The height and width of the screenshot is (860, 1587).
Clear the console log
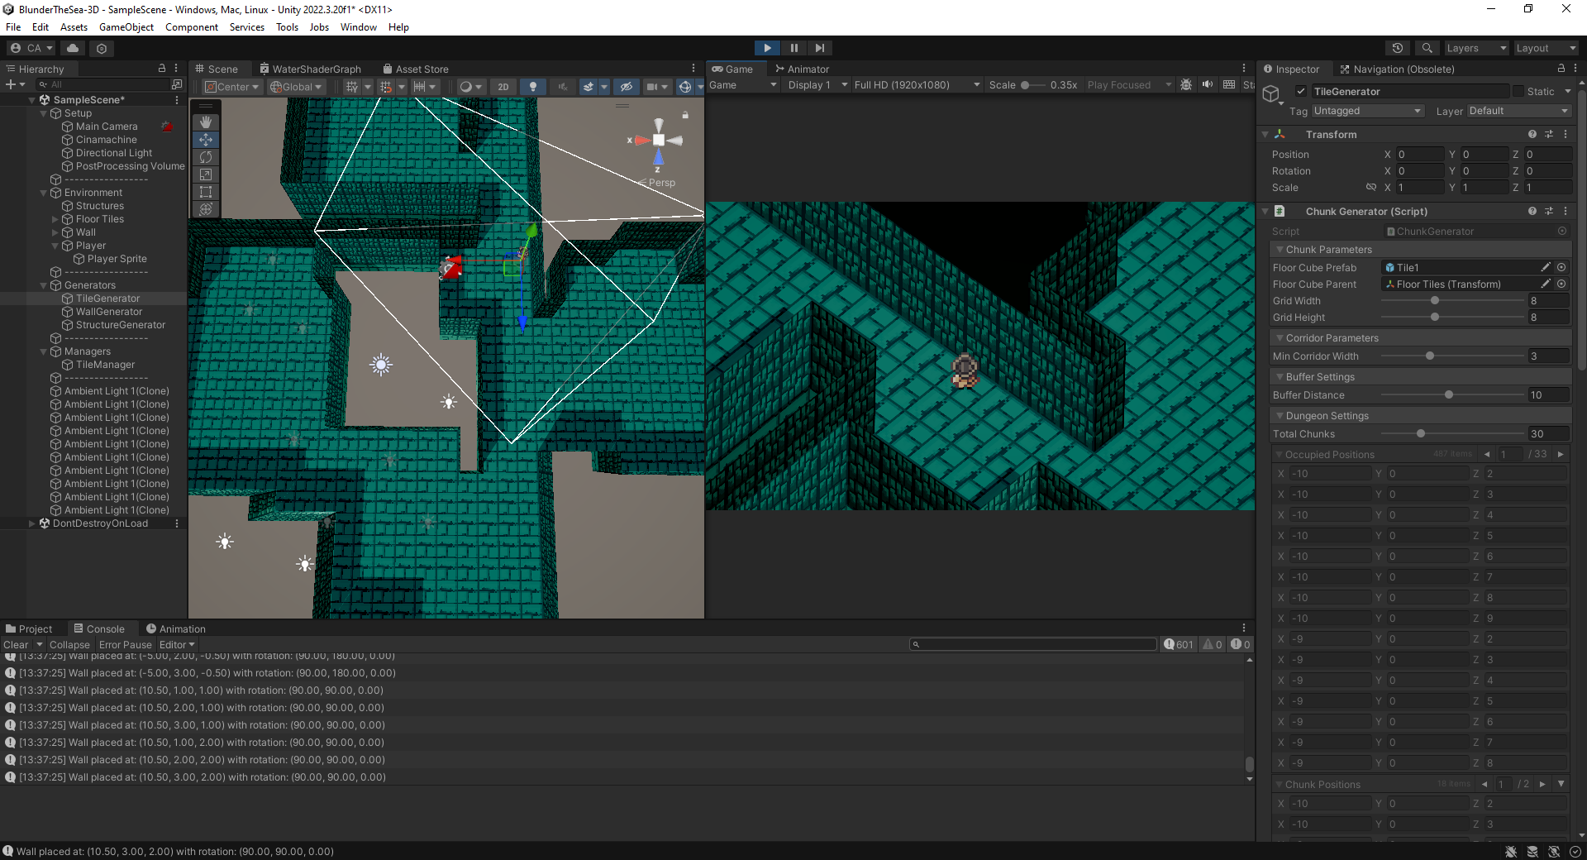(x=16, y=645)
